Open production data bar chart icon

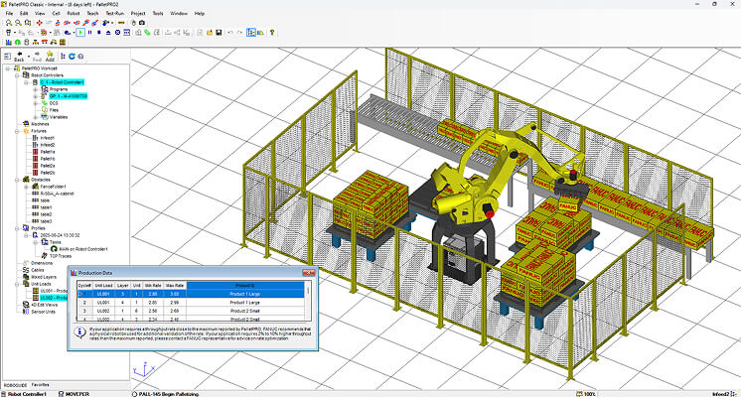pyautogui.click(x=8, y=42)
